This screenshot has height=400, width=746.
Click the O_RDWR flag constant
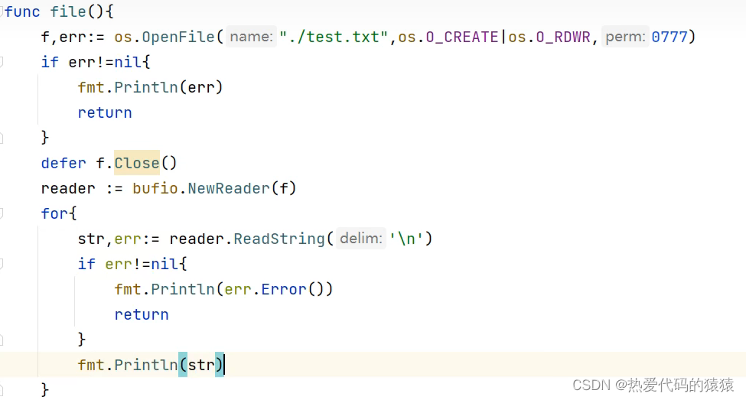pyautogui.click(x=563, y=37)
